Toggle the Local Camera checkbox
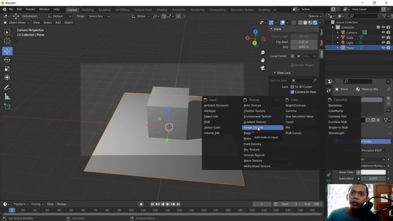This screenshot has width=393, height=221. 292,56
